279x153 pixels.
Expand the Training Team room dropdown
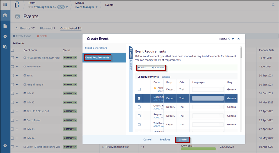click(x=67, y=7)
